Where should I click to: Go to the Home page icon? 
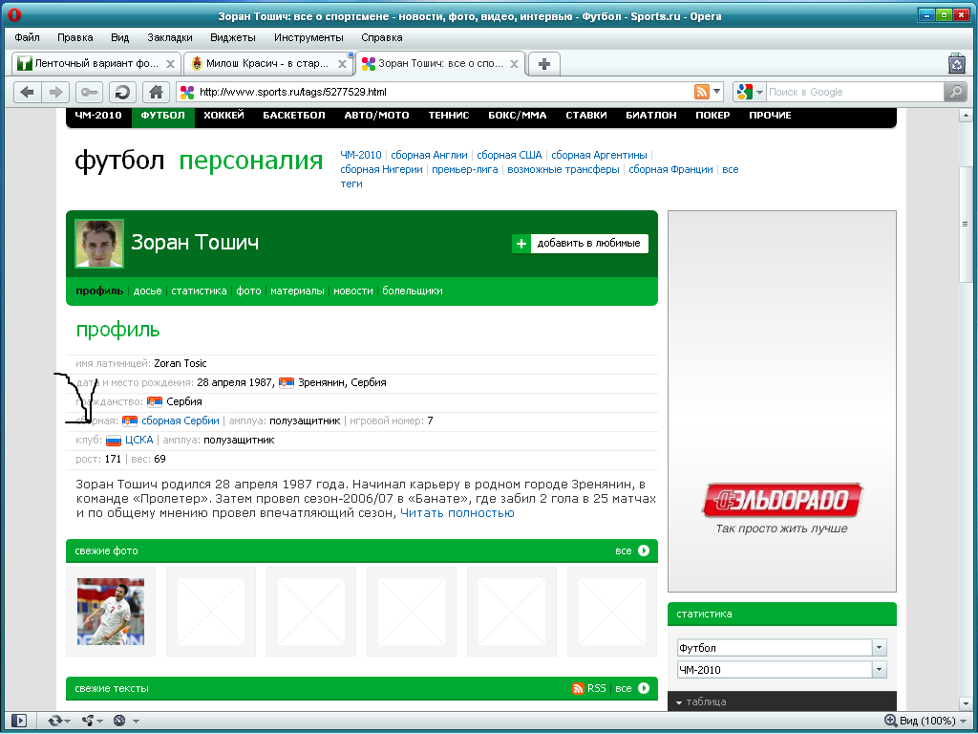tap(156, 92)
